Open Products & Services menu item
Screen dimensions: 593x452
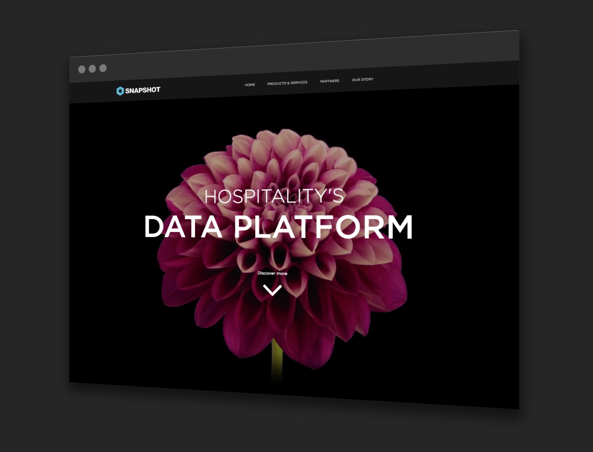[x=287, y=83]
